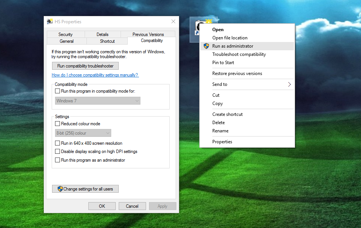Select Copy from the context menu

[x=247, y=103]
